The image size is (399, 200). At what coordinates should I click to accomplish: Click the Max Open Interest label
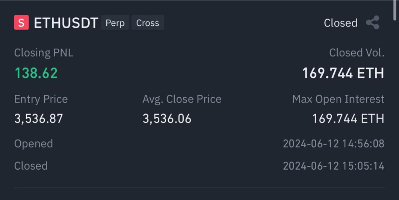[x=338, y=99]
